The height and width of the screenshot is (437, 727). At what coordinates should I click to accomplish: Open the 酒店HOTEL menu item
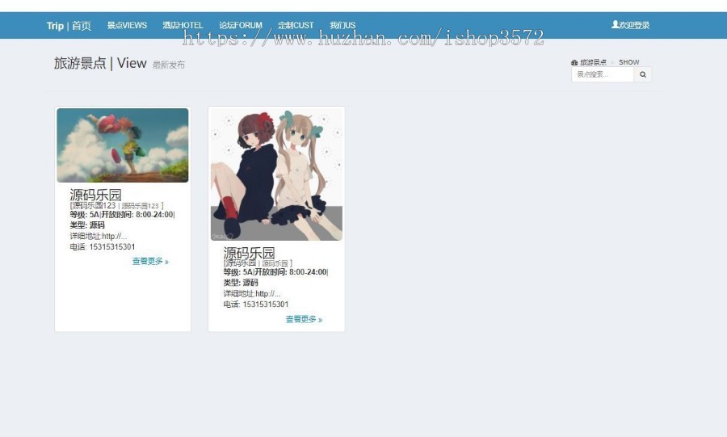[x=183, y=26]
